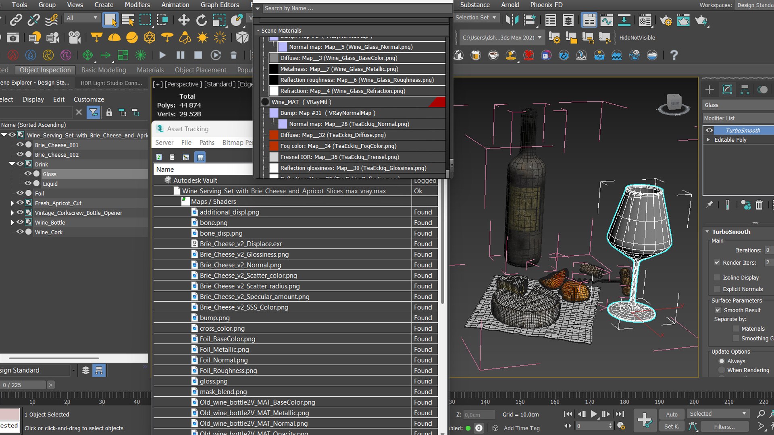
Task: Click the Filters... button
Action: pos(724,426)
